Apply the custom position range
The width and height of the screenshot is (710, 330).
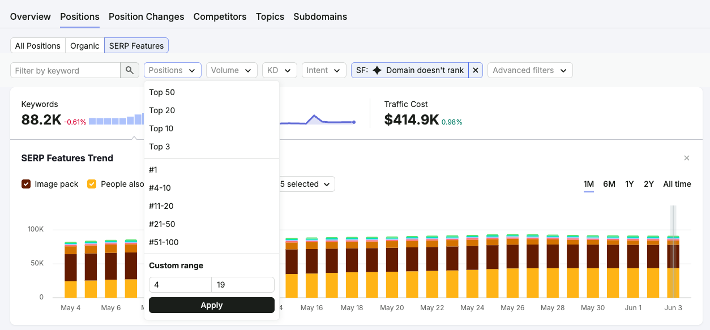212,305
